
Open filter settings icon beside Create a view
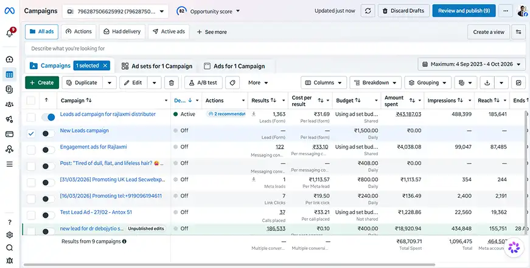point(518,32)
